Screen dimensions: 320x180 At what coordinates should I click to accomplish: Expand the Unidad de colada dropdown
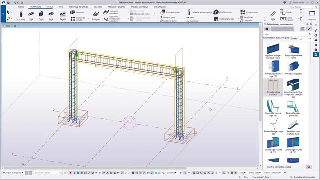[x=88, y=19]
